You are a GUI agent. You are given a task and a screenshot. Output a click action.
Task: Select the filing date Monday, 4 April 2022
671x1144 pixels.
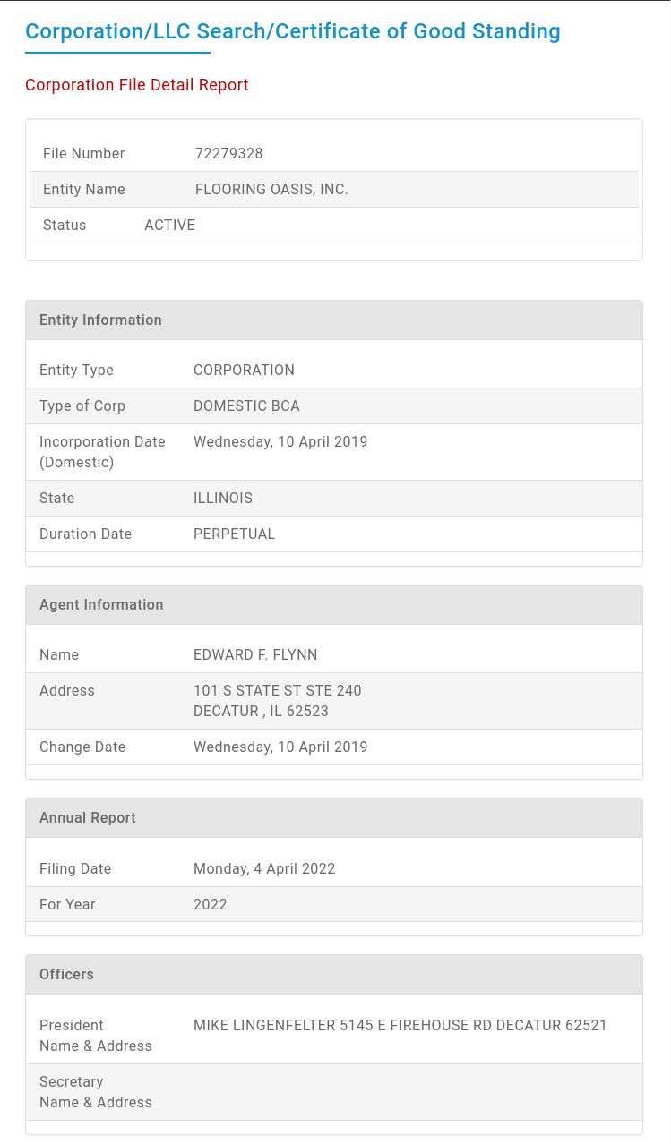click(264, 868)
